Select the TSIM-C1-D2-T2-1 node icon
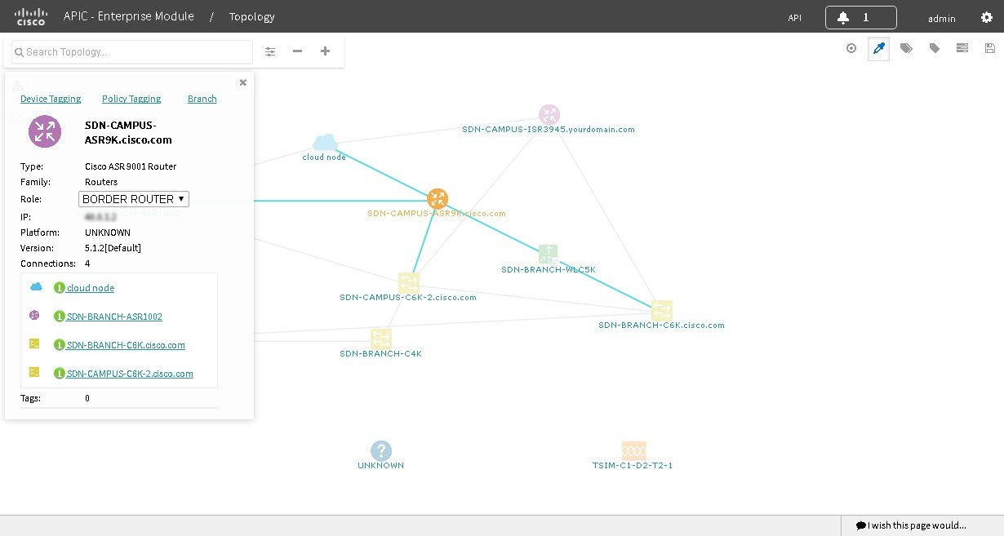1004x536 pixels. coord(633,450)
